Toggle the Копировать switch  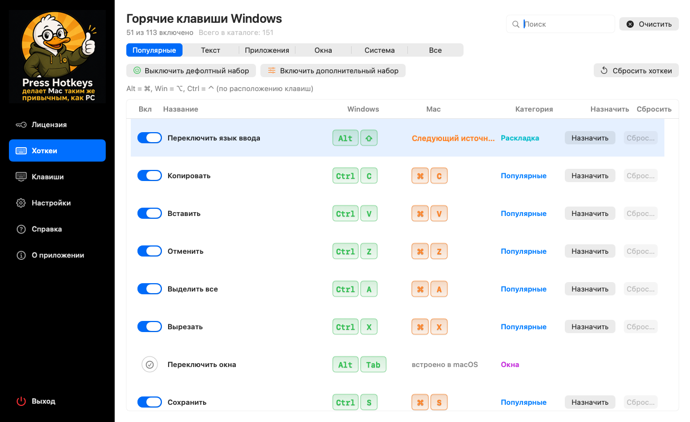[150, 175]
